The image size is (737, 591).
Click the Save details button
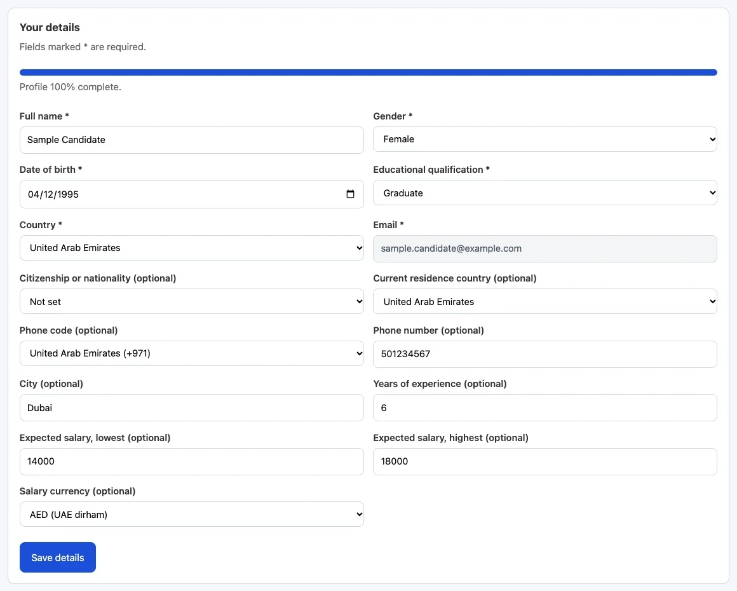(x=58, y=557)
